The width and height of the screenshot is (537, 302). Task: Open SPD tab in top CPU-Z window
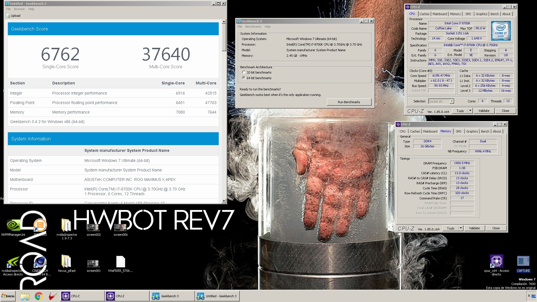click(x=468, y=14)
